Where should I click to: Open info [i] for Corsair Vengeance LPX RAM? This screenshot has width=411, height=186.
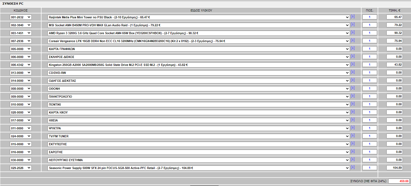[x=353, y=40]
